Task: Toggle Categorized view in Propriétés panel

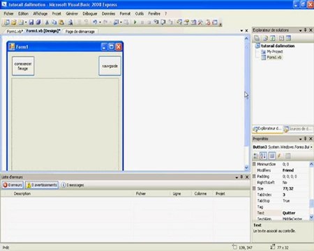Action: (255, 155)
